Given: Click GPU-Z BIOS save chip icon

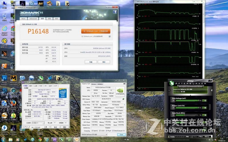Looking at the screenshot, I should tap(123, 99).
